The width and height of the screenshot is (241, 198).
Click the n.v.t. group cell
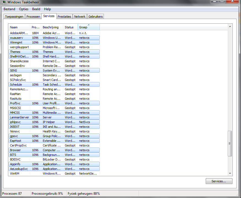(83, 33)
